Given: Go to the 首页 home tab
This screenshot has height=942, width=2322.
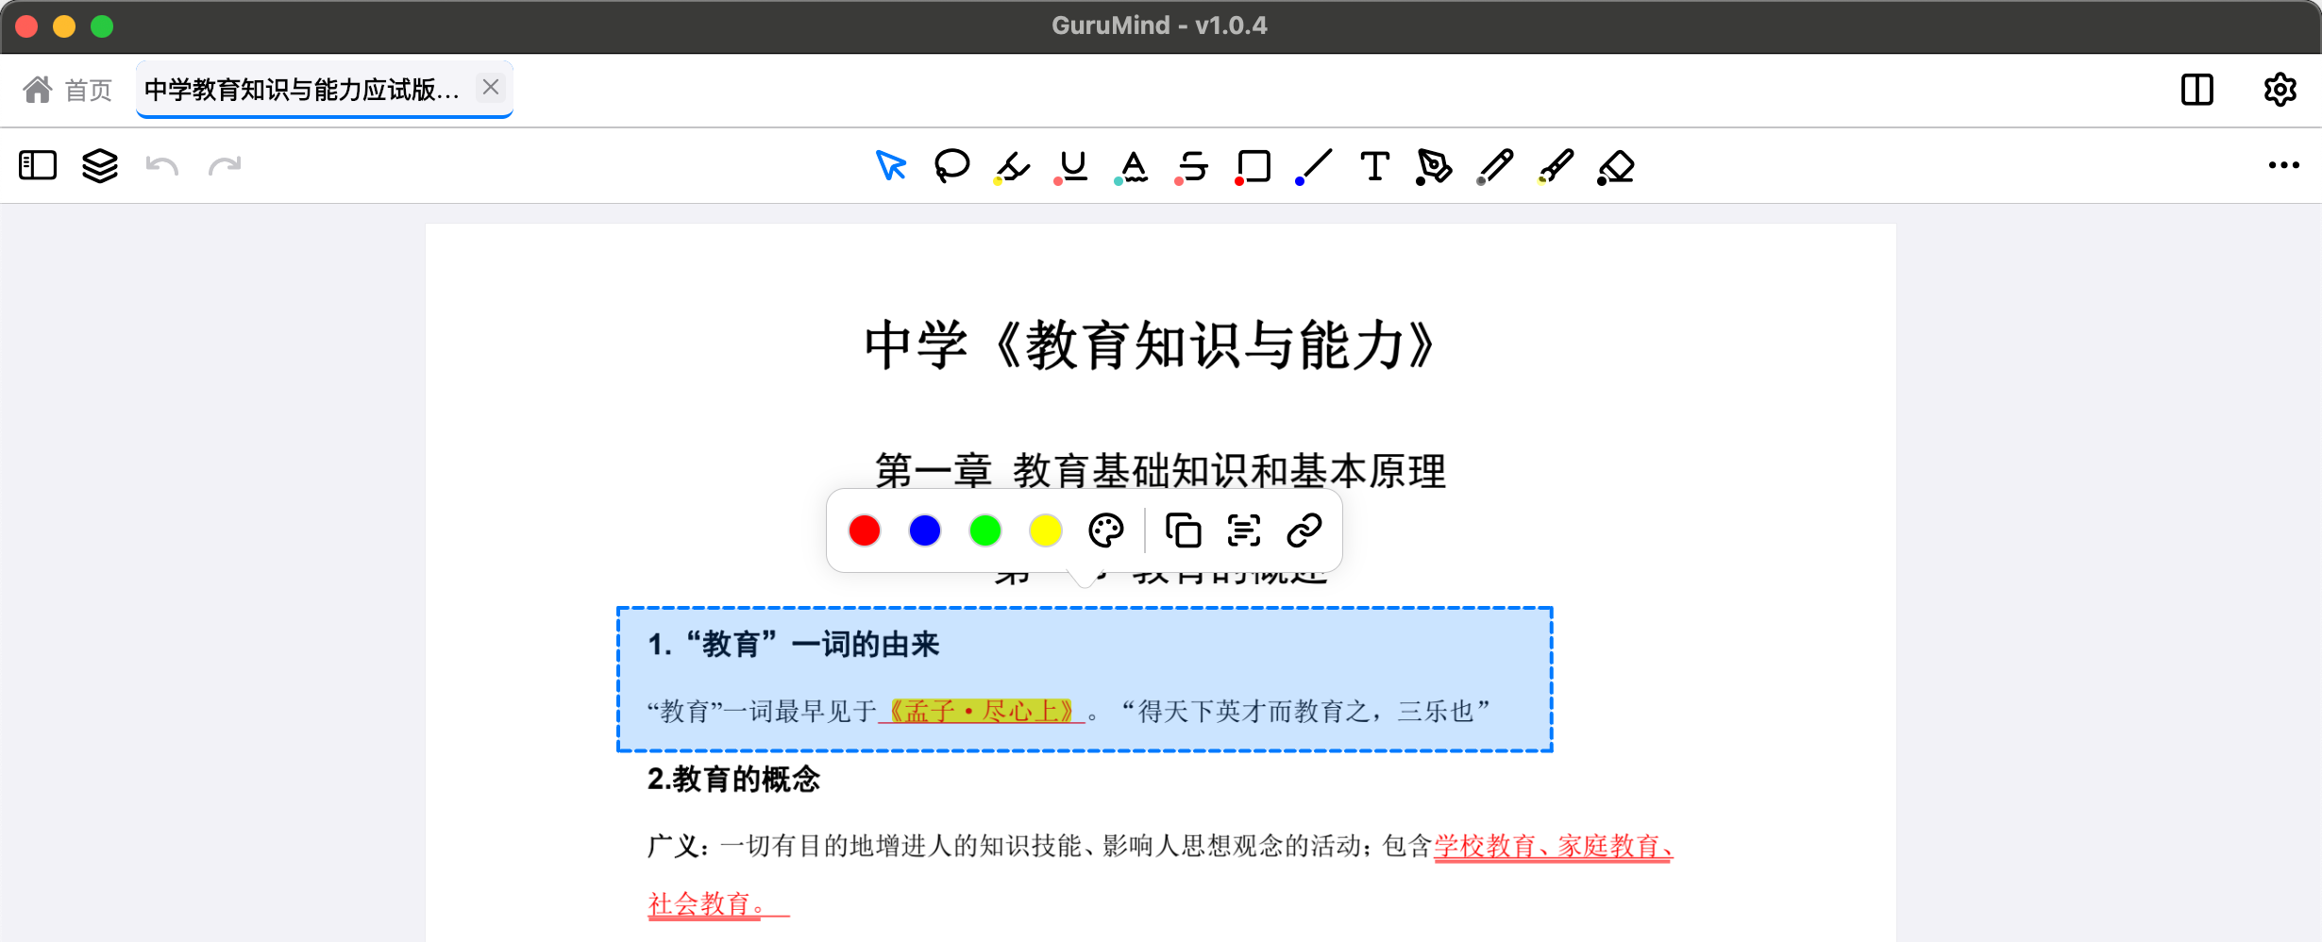Looking at the screenshot, I should tap(68, 90).
